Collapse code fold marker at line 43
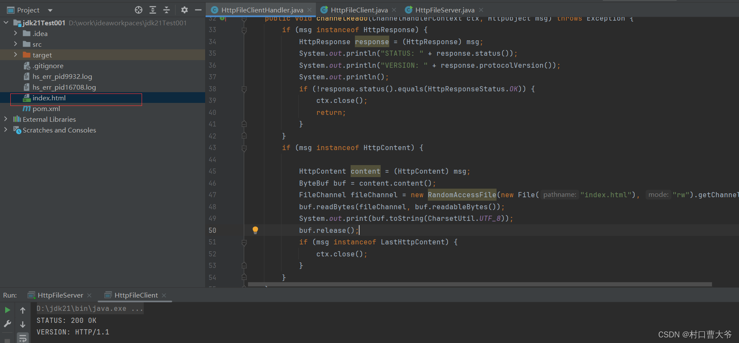Screen dimensions: 739x343 pos(244,148)
